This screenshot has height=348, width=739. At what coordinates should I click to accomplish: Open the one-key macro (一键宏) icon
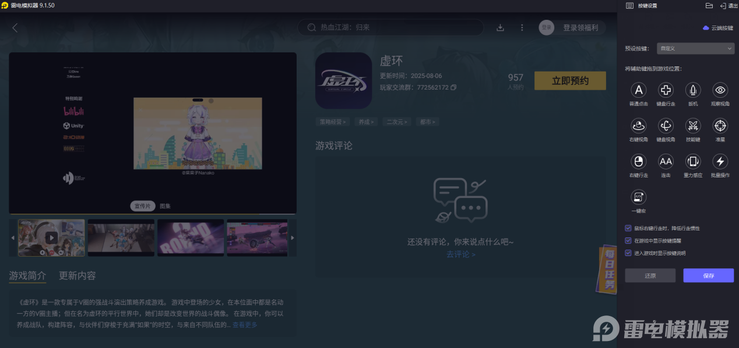[638, 197]
